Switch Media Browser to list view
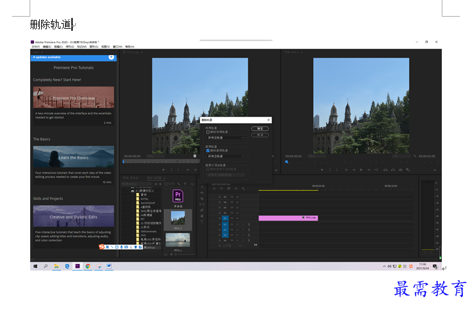This screenshot has width=472, height=309. [165, 255]
